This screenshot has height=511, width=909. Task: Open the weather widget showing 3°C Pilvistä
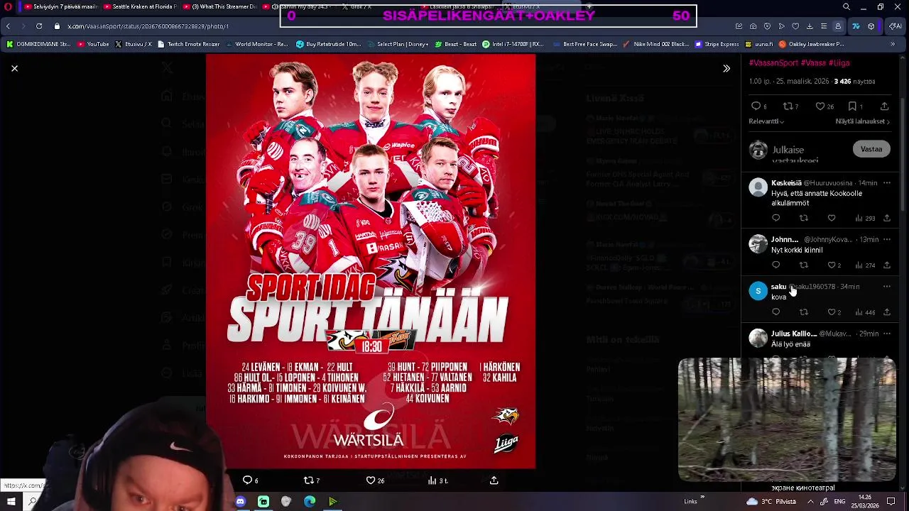tap(772, 502)
